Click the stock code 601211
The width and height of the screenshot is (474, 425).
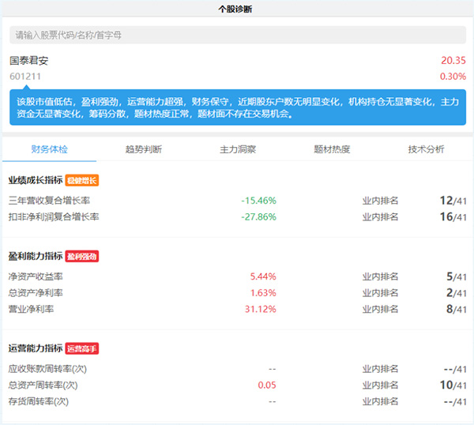click(25, 77)
